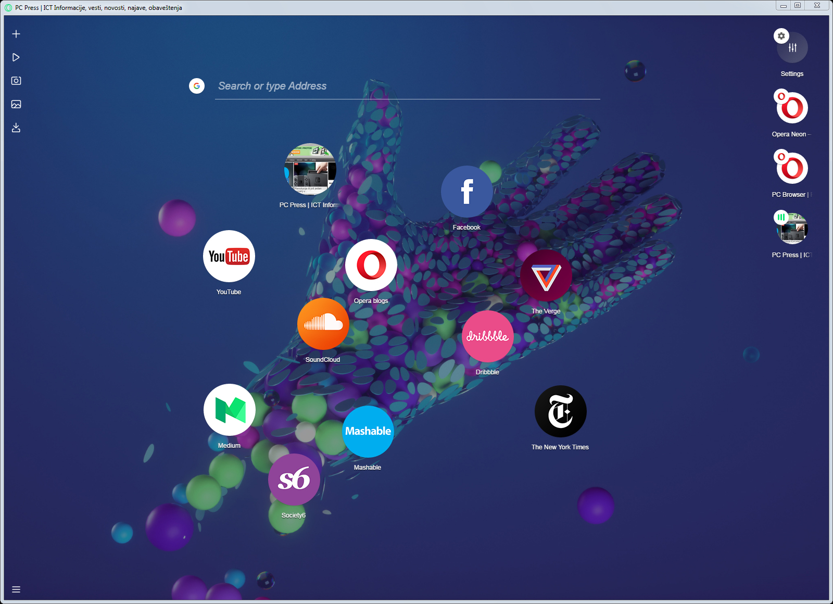Click the Google search engine icon

pos(197,86)
